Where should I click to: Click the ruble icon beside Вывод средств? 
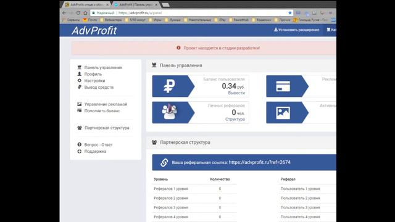click(x=80, y=87)
